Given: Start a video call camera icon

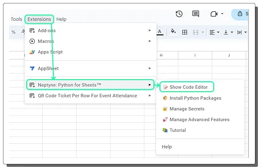Looking at the screenshot, I should pyautogui.click(x=214, y=14).
